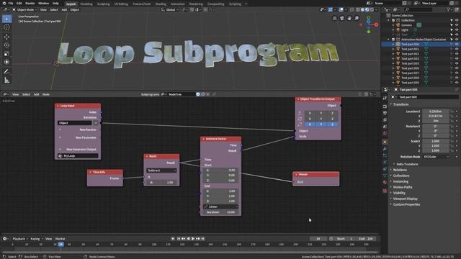
Task: Click the pan hand icon in viewport
Action: point(349,18)
